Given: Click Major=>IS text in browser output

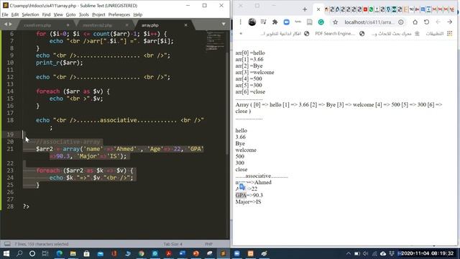Looking at the screenshot, I should pos(248,201).
